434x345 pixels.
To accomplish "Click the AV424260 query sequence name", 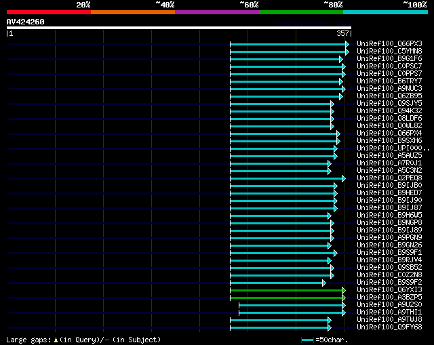I will 26,22.
